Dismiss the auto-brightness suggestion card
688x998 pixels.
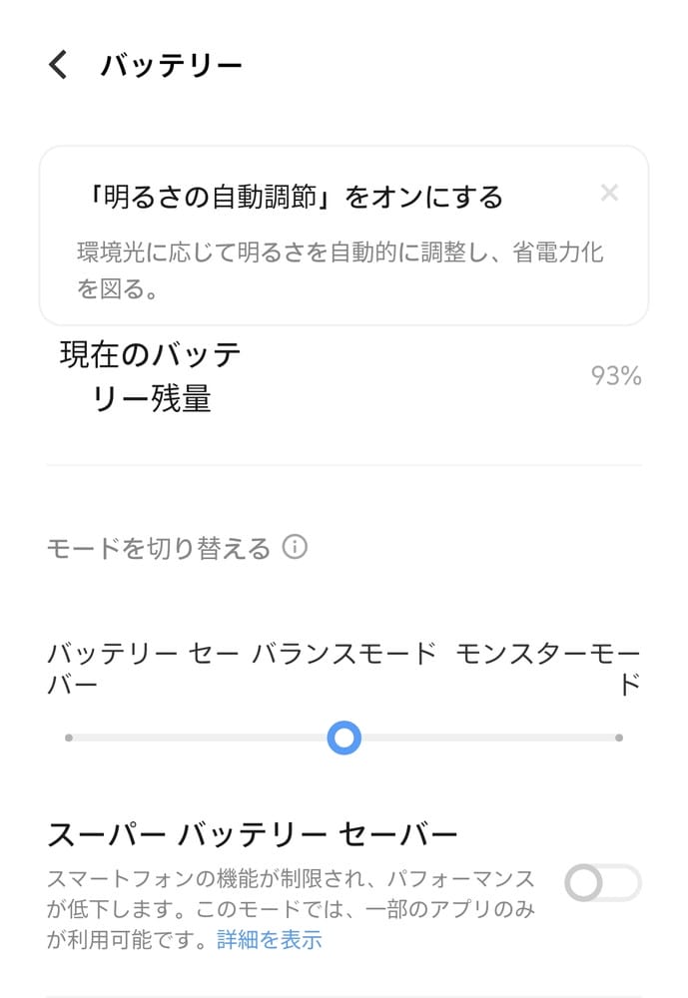(609, 193)
